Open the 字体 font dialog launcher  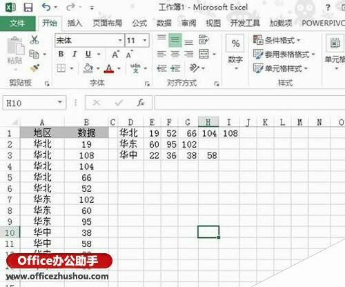point(147,84)
